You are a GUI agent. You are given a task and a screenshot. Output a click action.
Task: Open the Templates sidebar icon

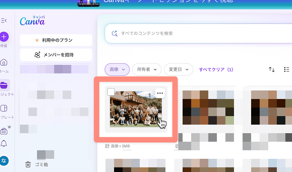4,108
